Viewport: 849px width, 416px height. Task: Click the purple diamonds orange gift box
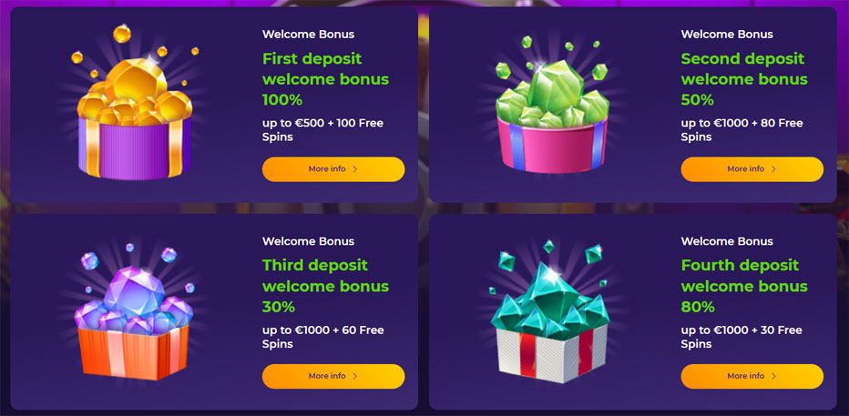[x=134, y=311]
